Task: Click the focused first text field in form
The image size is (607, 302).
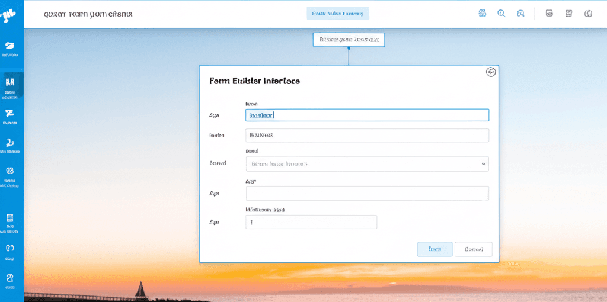Action: 367,115
